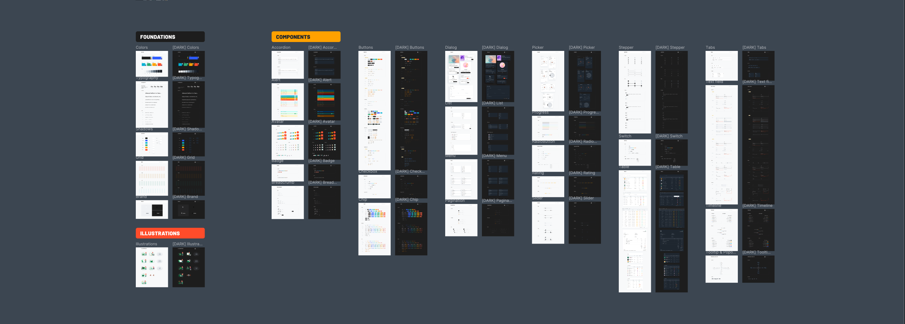Select the [DARK] Illustrations frame thumbnail
This screenshot has width=905, height=324.
189,267
